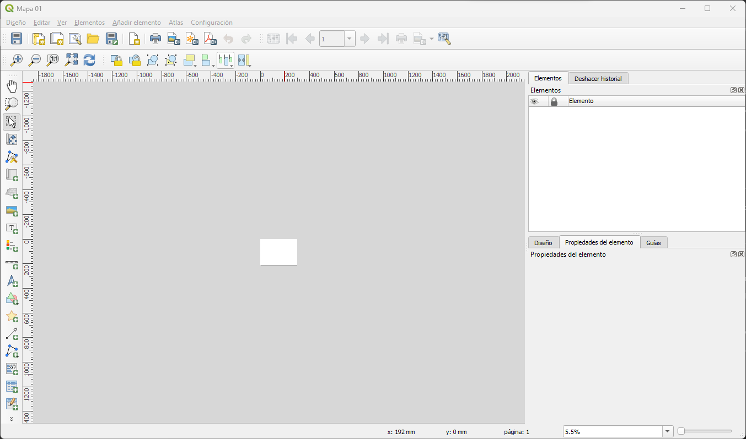Activate the Zoom tool in the toolbox
The image size is (746, 439).
click(12, 104)
